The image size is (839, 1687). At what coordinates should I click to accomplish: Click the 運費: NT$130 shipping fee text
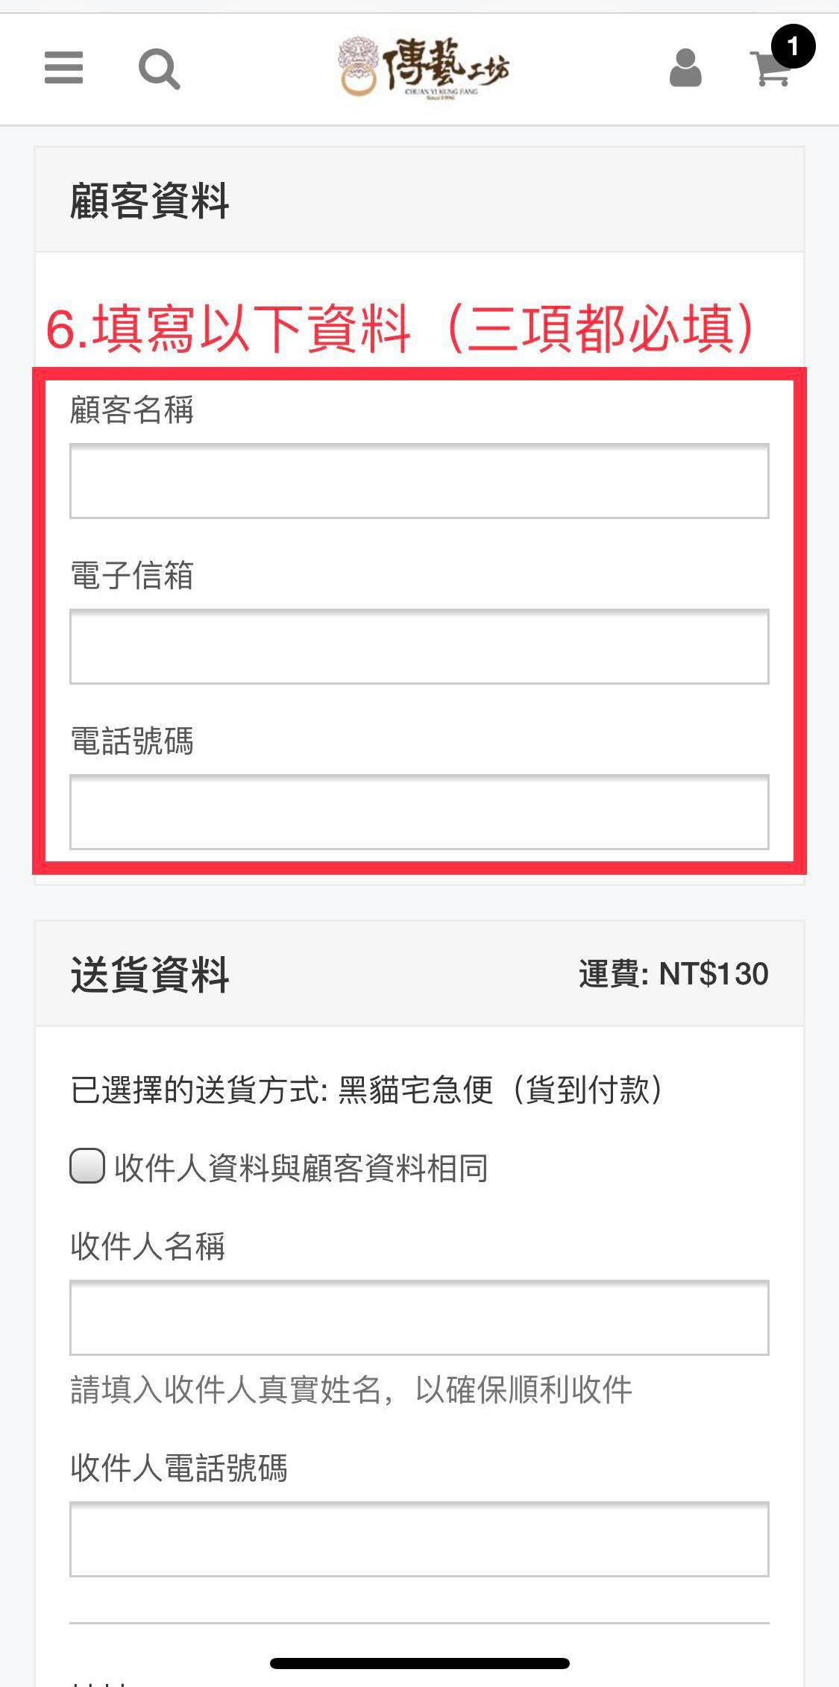tap(673, 974)
